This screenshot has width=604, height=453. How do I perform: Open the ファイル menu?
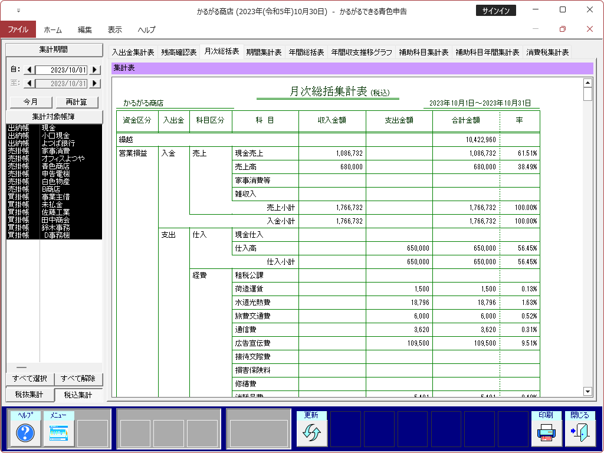[x=18, y=29]
